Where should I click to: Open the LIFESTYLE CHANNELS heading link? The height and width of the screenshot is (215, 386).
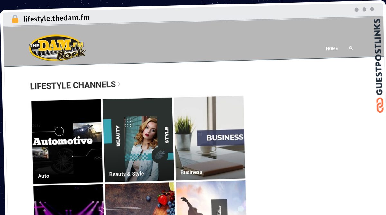pyautogui.click(x=73, y=85)
